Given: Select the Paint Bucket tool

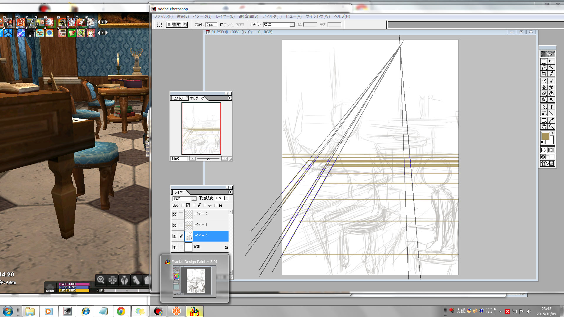Looking at the screenshot, I should coord(551,94).
